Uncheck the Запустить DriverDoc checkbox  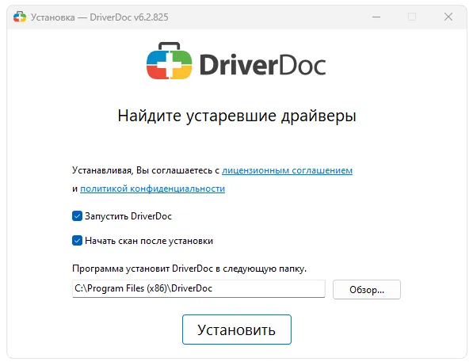point(77,216)
